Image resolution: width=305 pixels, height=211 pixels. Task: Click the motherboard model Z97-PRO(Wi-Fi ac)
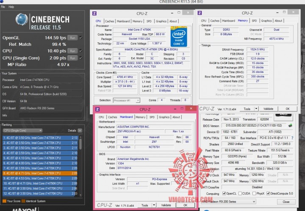141,131
